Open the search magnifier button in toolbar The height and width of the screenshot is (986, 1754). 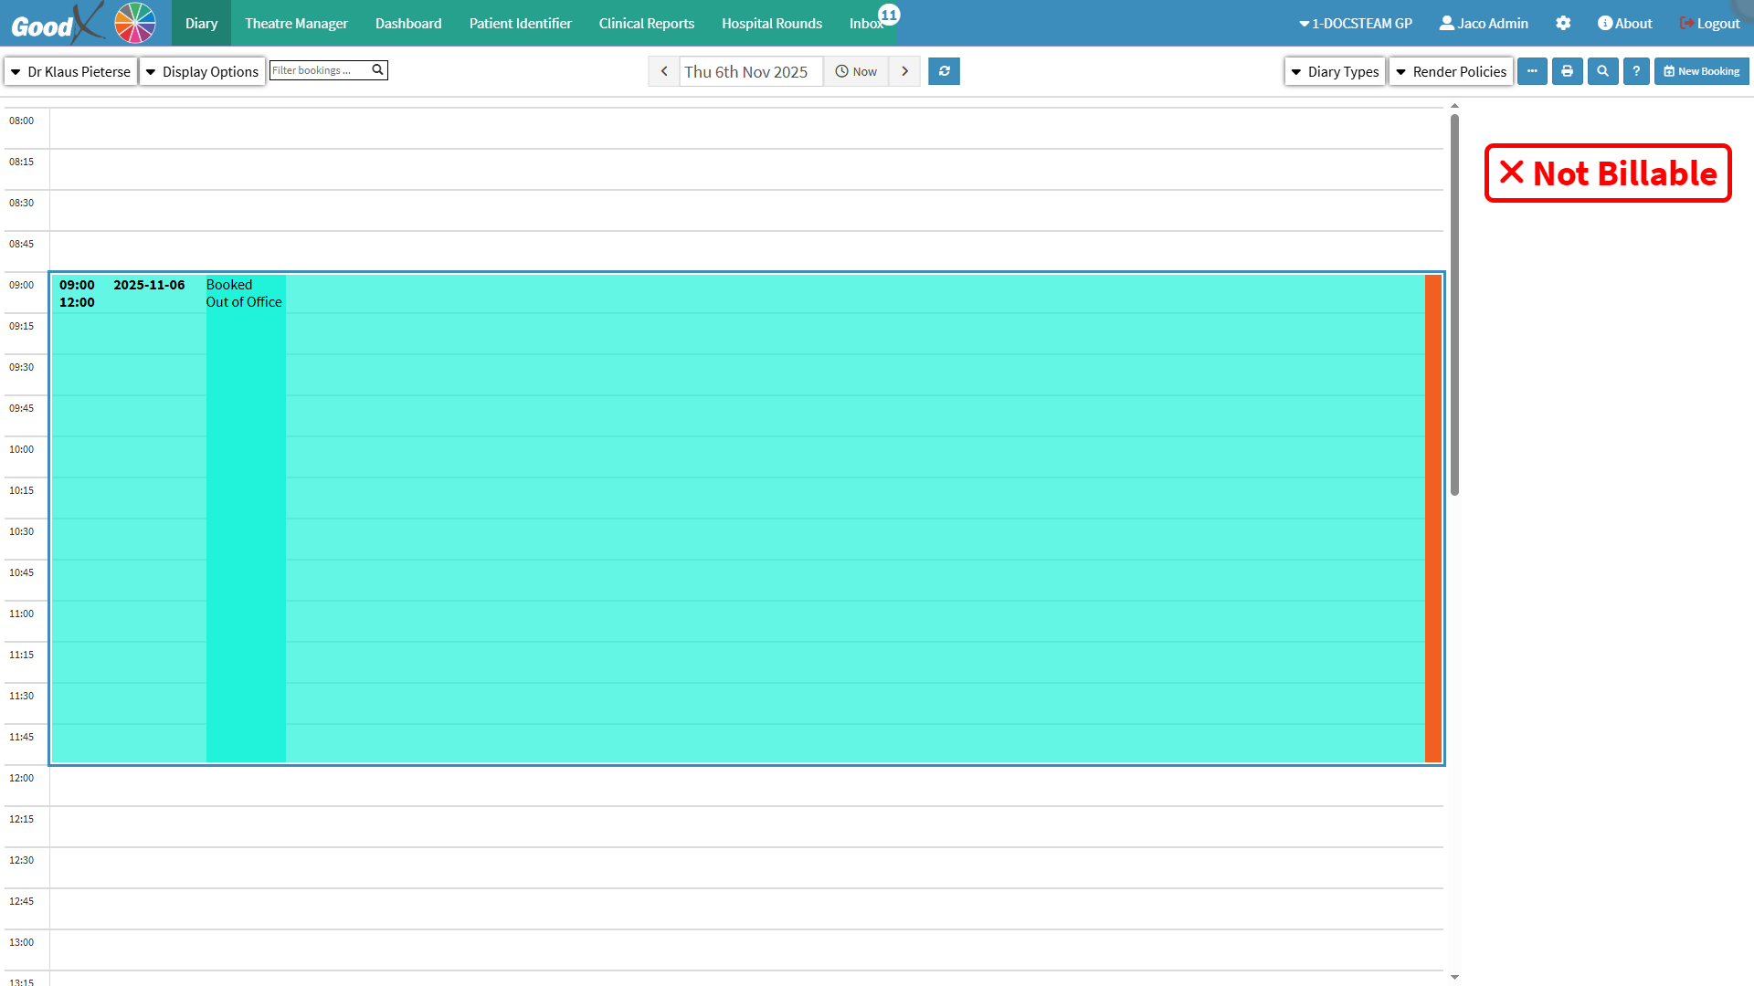1602,71
